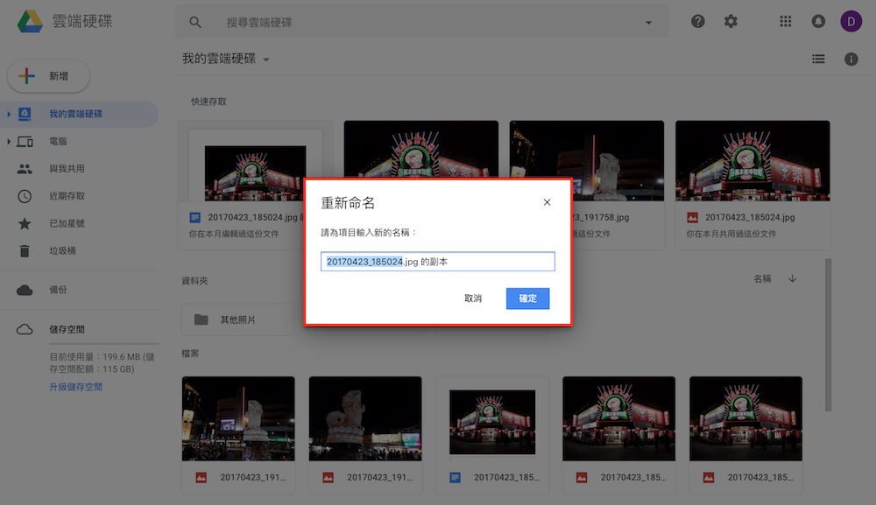Open your profile avatar menu
The width and height of the screenshot is (876, 505).
[851, 20]
